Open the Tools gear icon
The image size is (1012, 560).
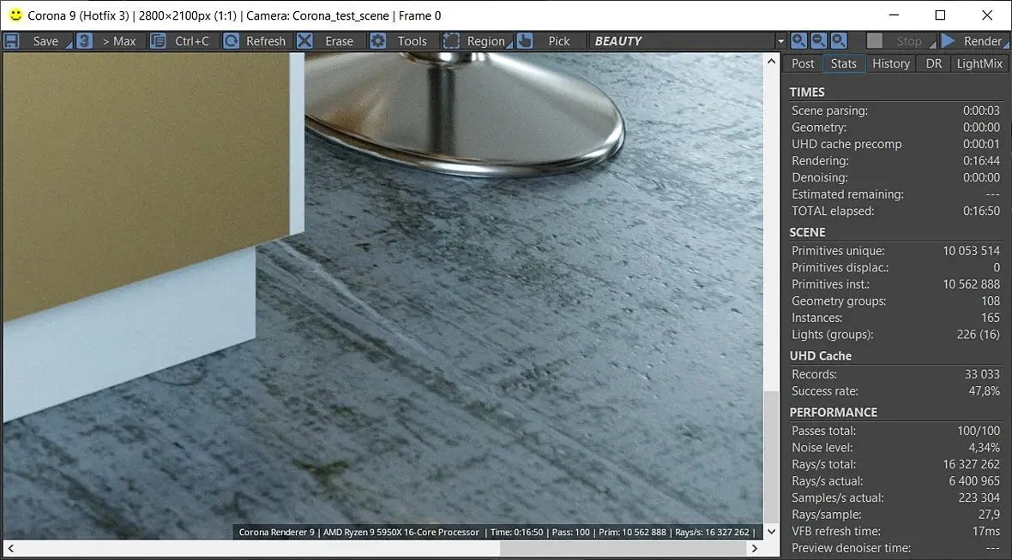click(x=377, y=41)
